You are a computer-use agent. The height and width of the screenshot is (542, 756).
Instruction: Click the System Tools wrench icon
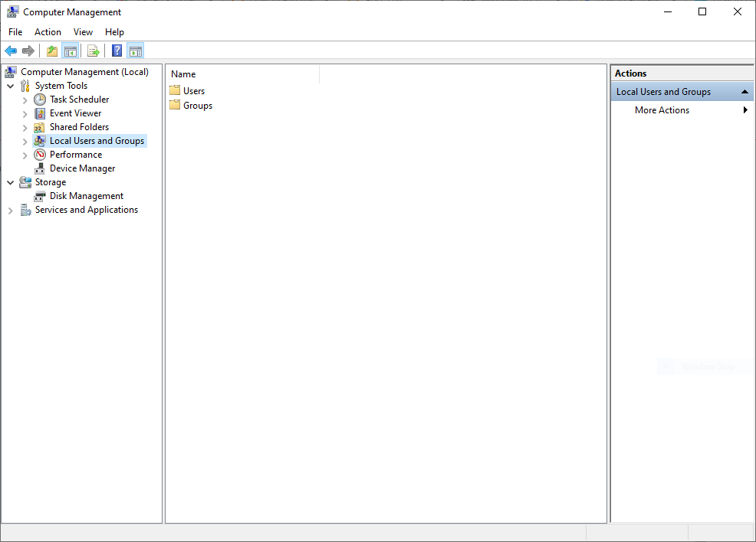(25, 86)
